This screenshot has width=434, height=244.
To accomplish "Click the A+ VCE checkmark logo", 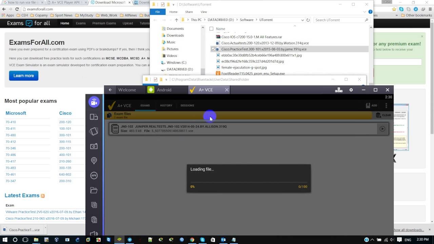I will pos(112,105).
